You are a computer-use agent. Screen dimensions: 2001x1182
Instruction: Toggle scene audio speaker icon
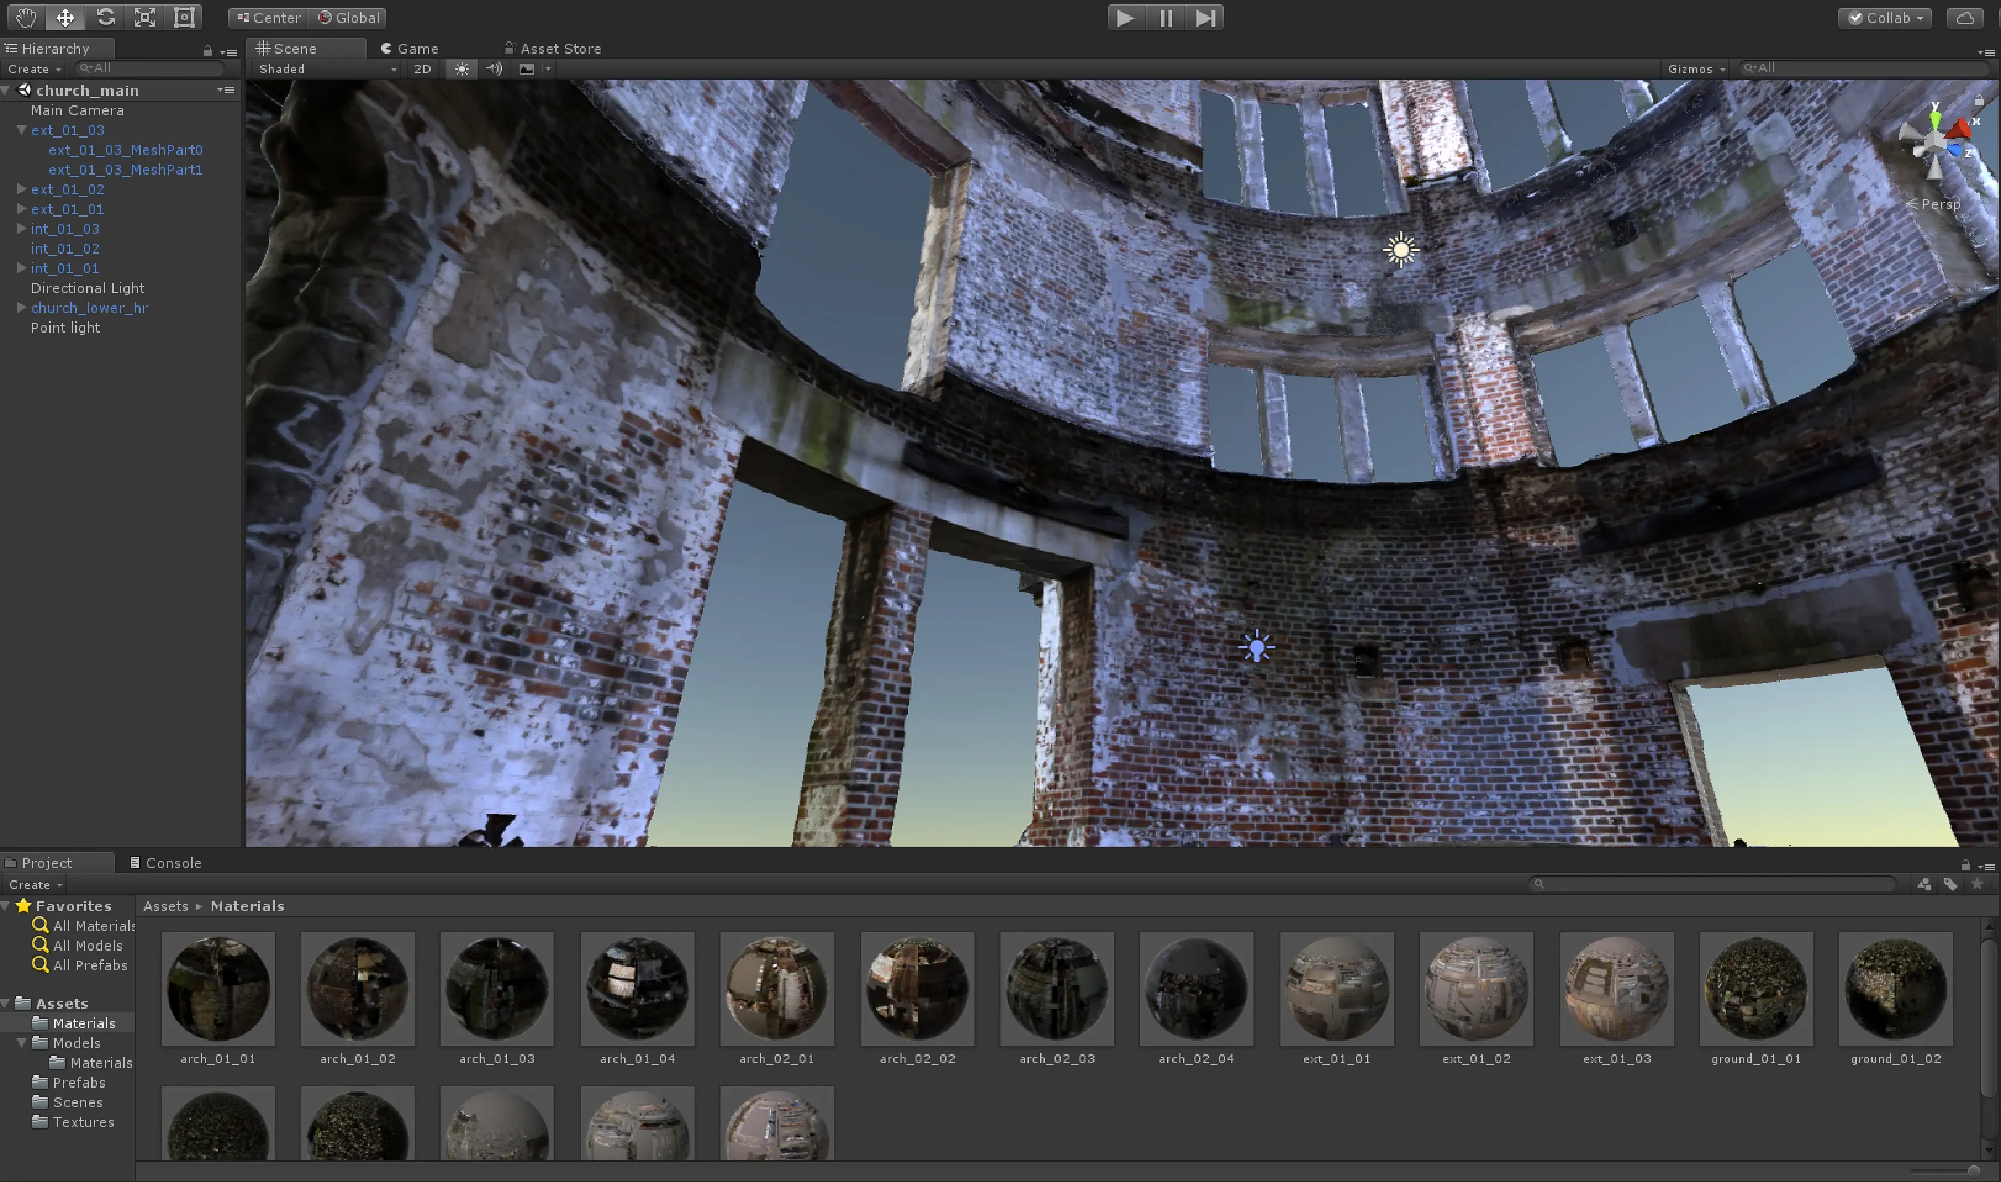[x=495, y=68]
